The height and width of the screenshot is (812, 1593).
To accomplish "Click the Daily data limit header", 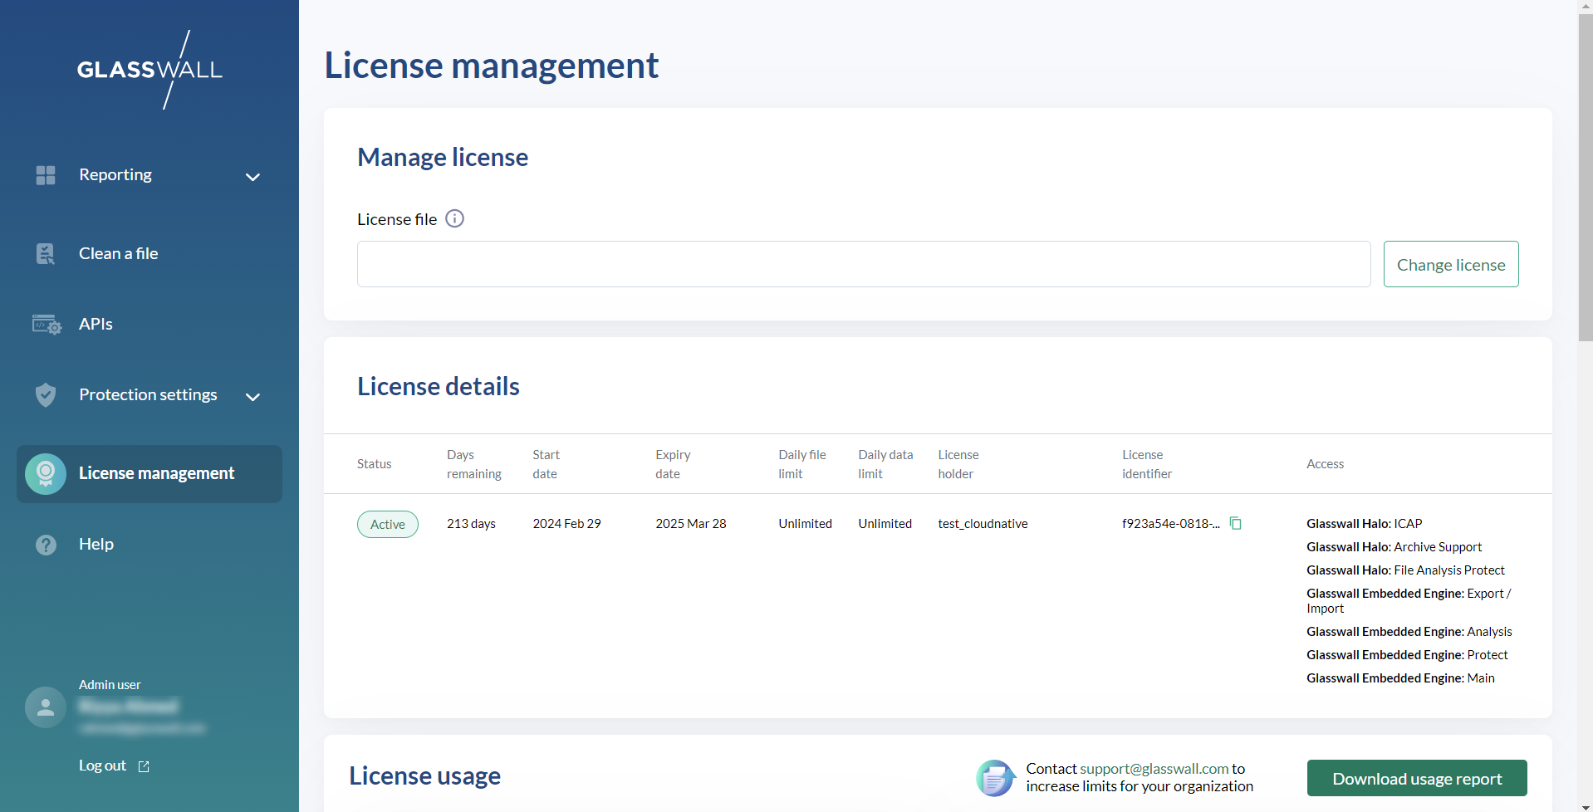I will pos(885,464).
